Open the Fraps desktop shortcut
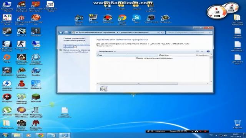The height and width of the screenshot is (138, 246). (93, 19)
